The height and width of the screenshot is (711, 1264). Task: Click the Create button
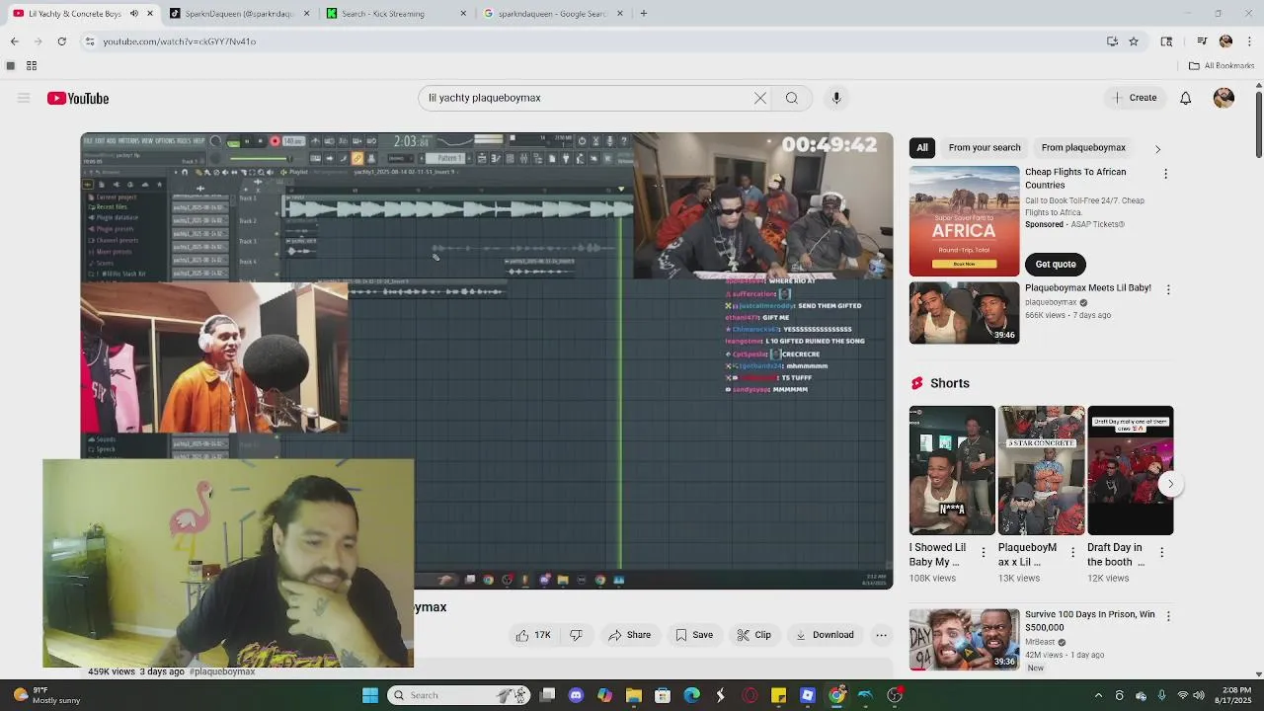tap(1134, 98)
